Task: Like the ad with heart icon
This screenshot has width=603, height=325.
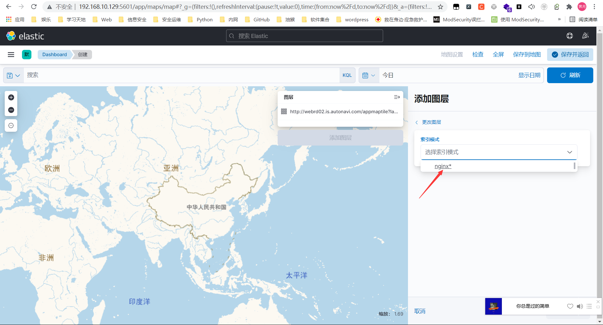Action: pos(570,306)
